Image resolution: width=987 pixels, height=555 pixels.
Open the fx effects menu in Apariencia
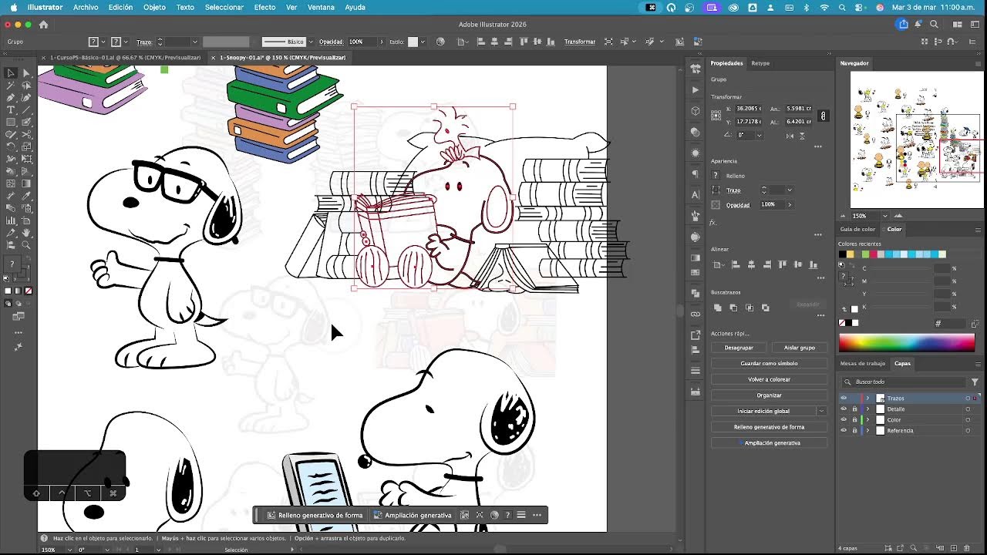(713, 223)
